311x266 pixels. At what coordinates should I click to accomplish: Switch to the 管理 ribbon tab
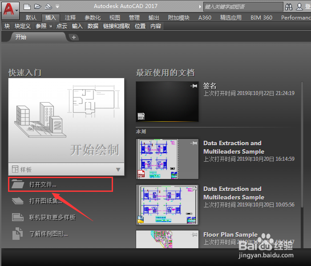(134, 18)
